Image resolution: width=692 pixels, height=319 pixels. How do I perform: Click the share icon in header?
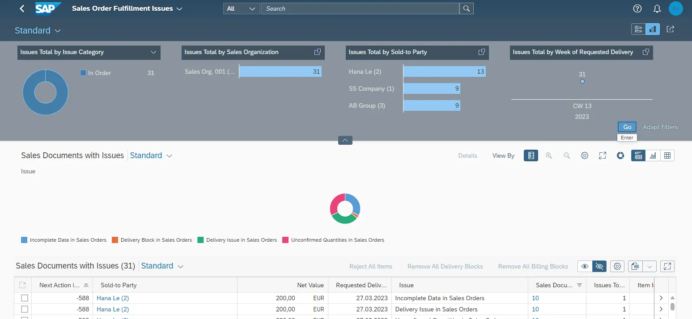click(670, 29)
